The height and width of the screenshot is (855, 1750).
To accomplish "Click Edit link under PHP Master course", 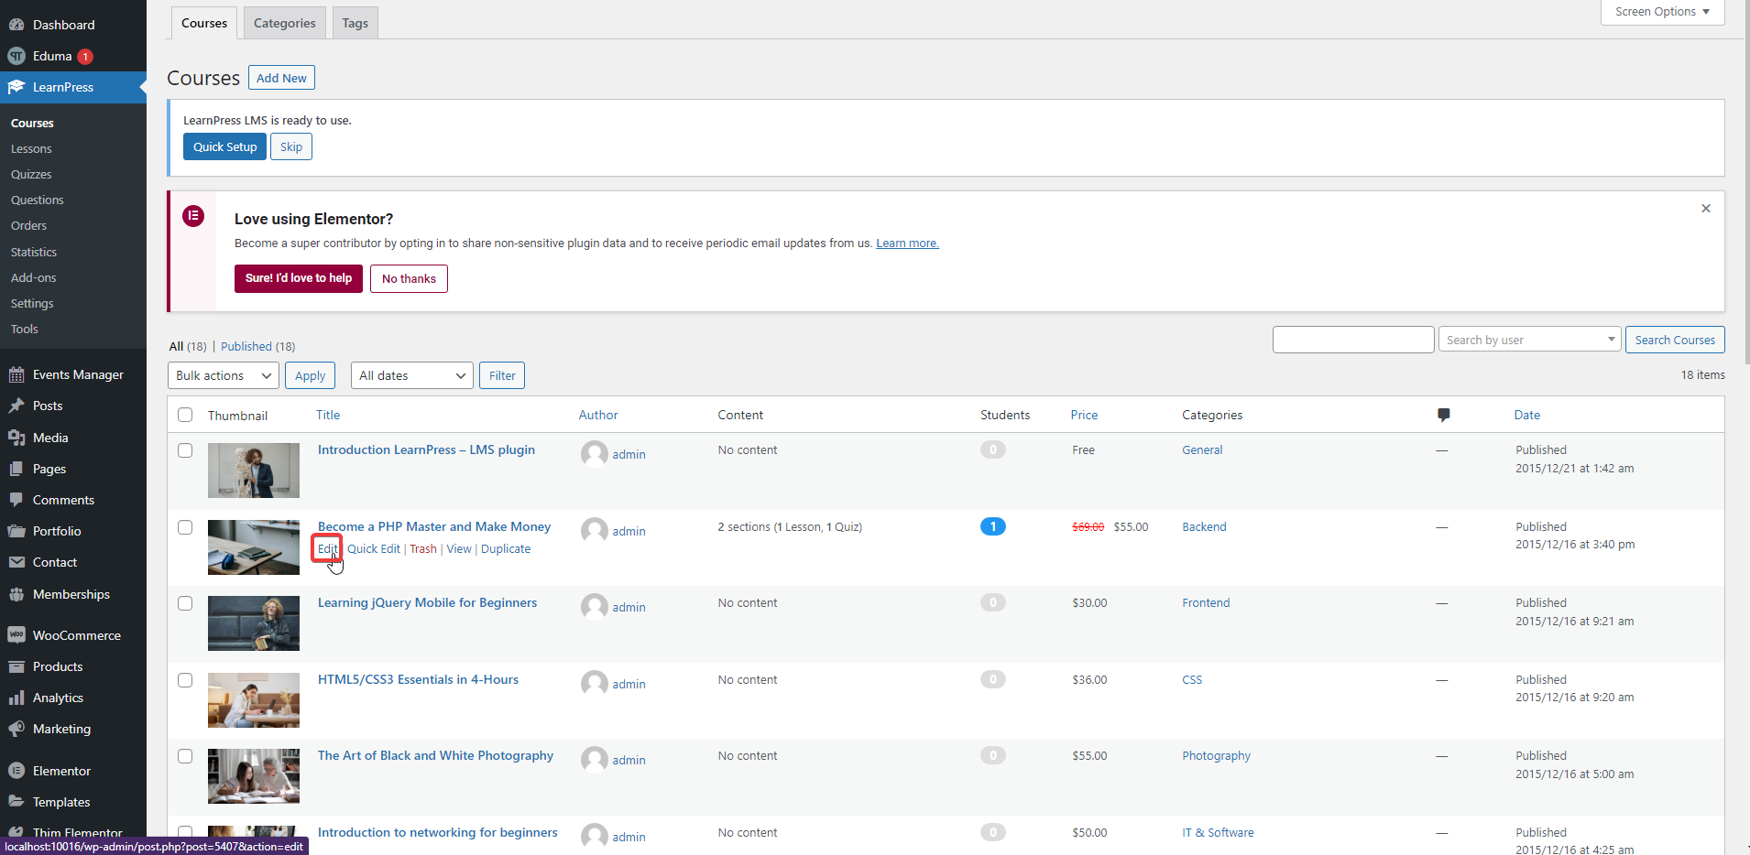I will pyautogui.click(x=327, y=548).
